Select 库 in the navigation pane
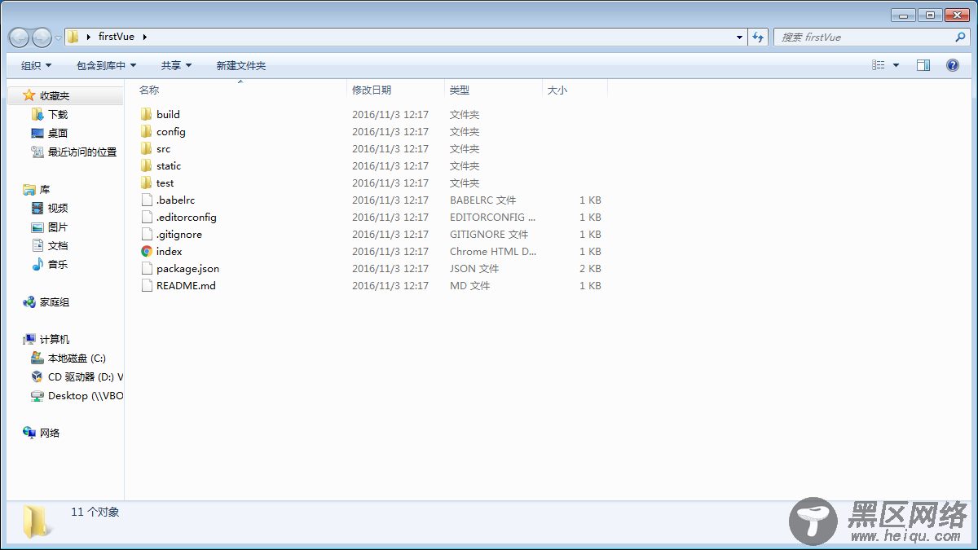 click(45, 190)
